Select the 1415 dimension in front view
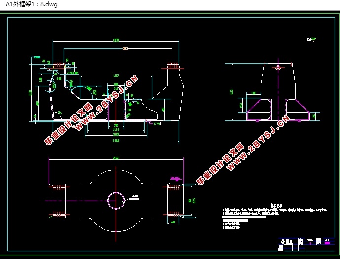The image size is (340, 259). 116,75
